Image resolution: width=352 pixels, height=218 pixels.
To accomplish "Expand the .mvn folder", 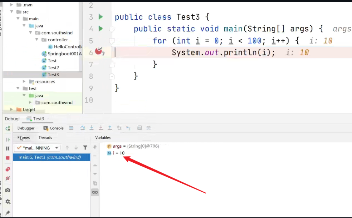I will [x=12, y=5].
